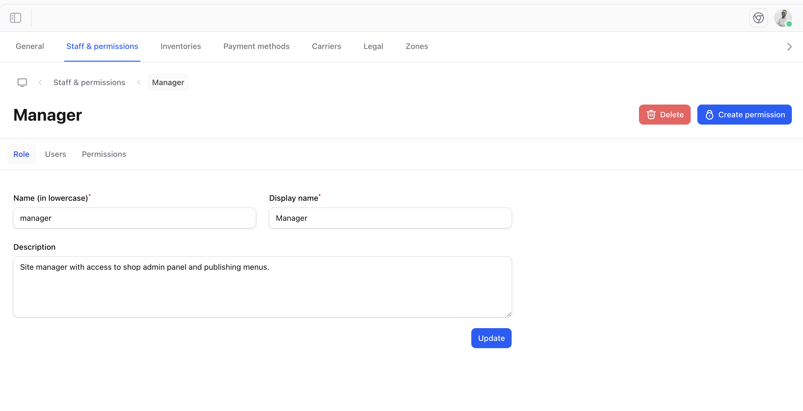Open the user avatar profile menu
803x411 pixels.
tap(783, 18)
